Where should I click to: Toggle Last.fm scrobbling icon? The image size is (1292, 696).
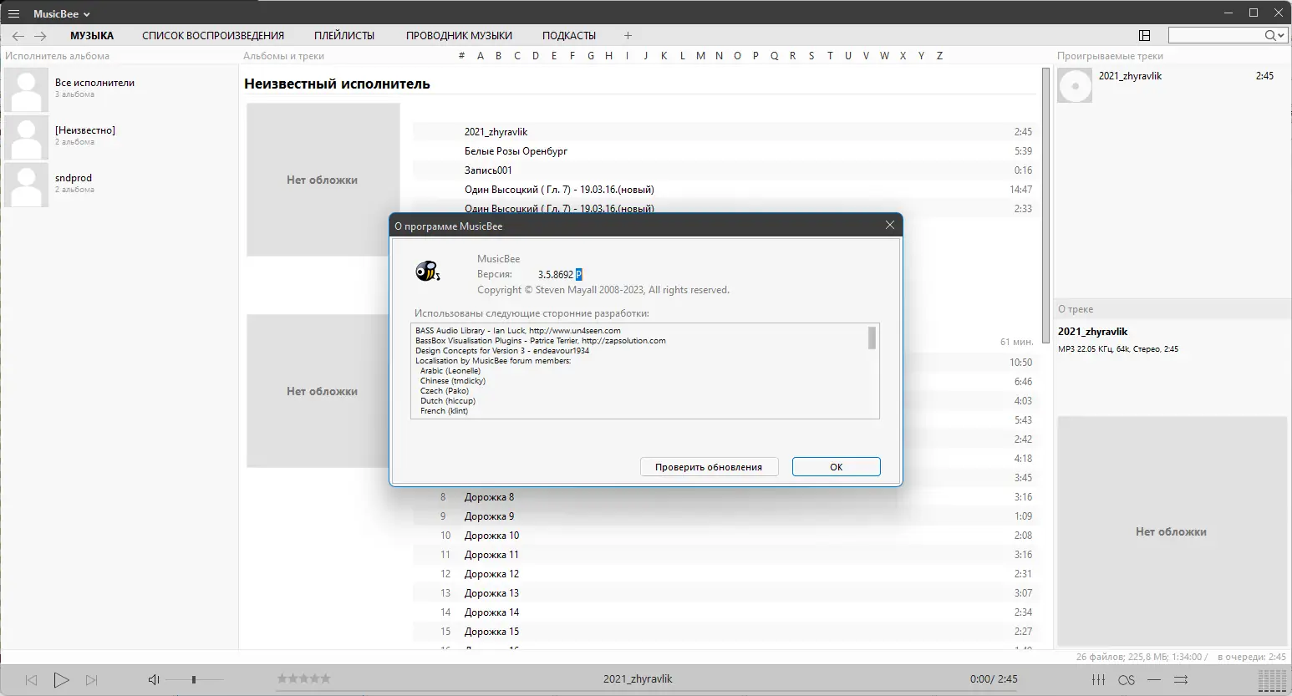[x=1126, y=679]
